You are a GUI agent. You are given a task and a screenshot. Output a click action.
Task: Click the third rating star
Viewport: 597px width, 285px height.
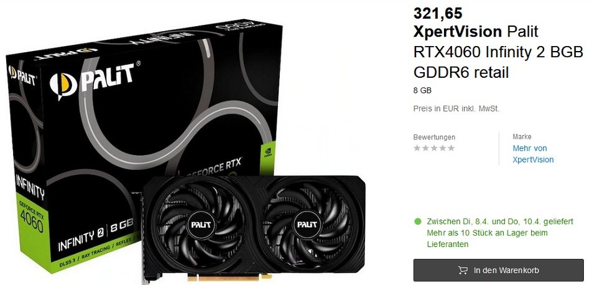[434, 148]
